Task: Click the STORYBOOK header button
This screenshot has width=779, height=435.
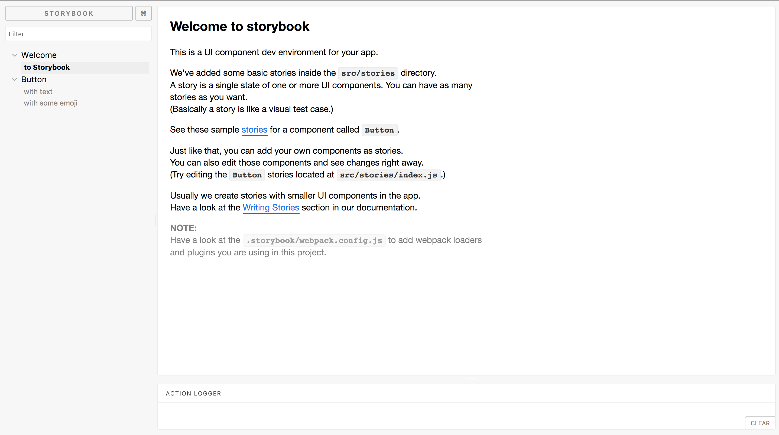Action: 69,13
